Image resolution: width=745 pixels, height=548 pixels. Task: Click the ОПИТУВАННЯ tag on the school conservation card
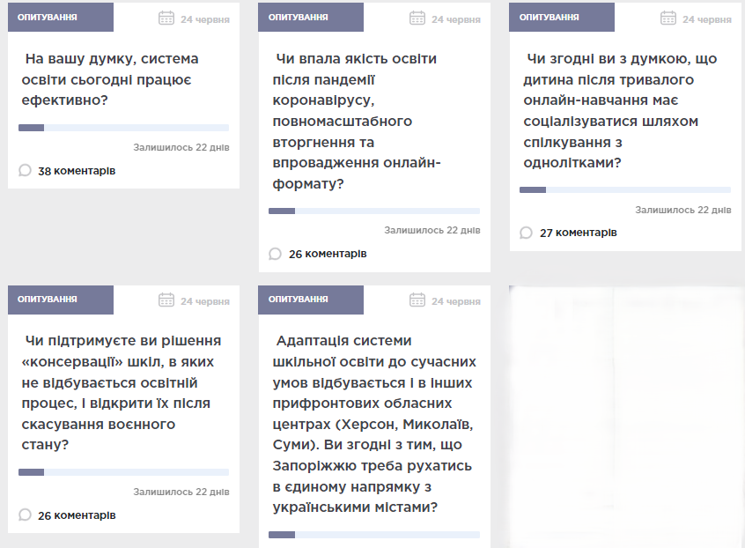61,300
